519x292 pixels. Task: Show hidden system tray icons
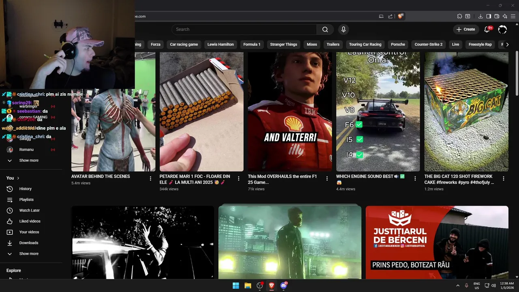click(x=458, y=286)
